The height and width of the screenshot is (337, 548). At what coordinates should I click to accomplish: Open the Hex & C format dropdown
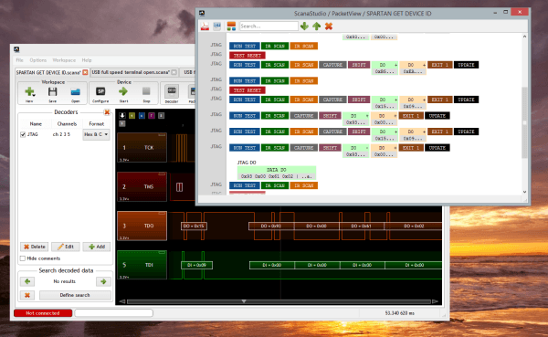pyautogui.click(x=96, y=134)
